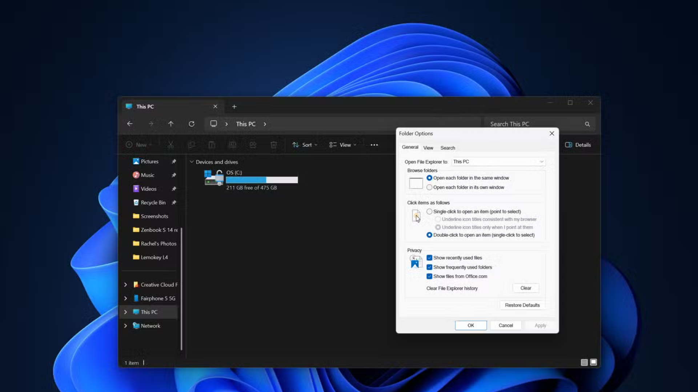Click the Rename icon in the toolbar
Viewport: 698px width, 392px height.
pyautogui.click(x=233, y=144)
